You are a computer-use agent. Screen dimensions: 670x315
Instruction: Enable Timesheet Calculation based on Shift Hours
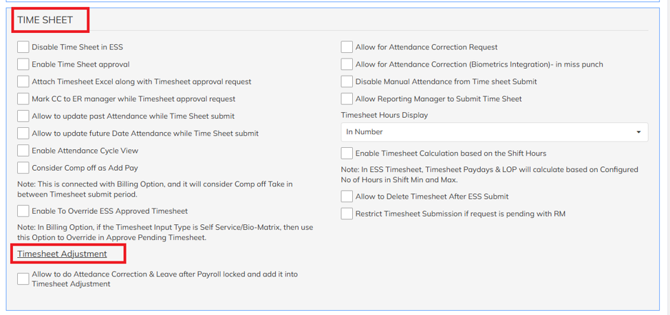(x=347, y=153)
